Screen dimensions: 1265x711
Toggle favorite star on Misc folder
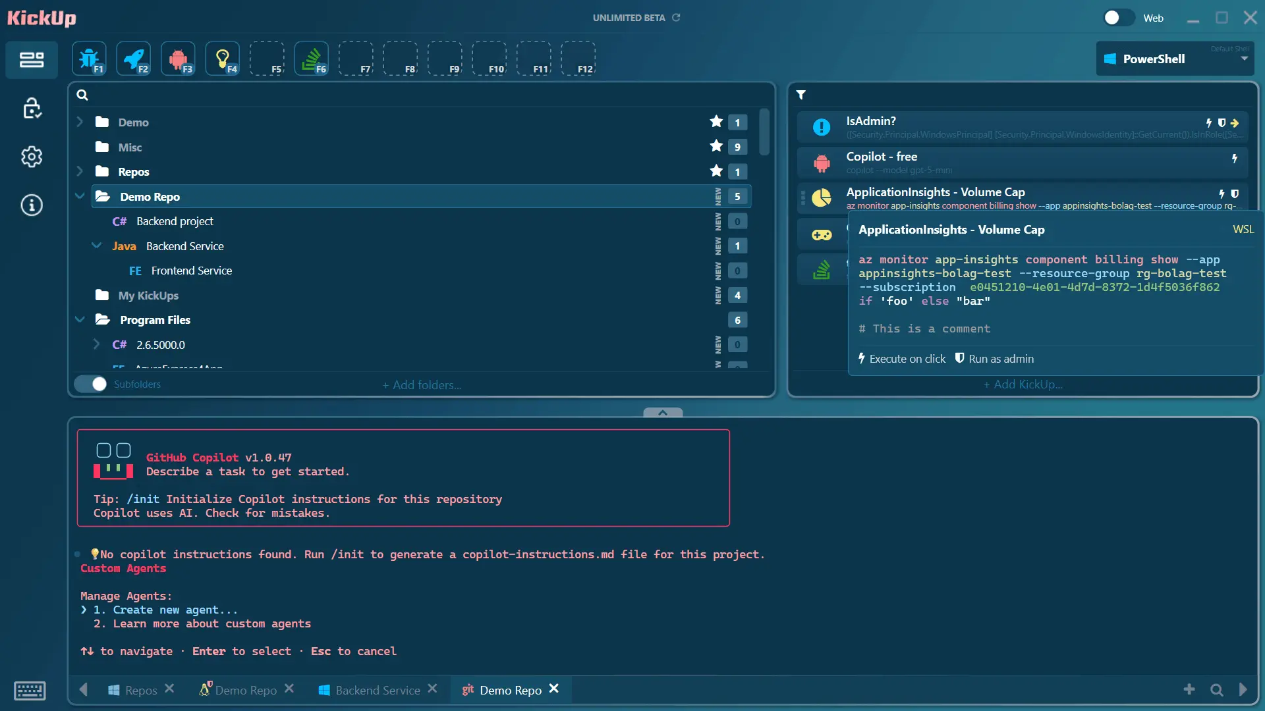(x=716, y=146)
